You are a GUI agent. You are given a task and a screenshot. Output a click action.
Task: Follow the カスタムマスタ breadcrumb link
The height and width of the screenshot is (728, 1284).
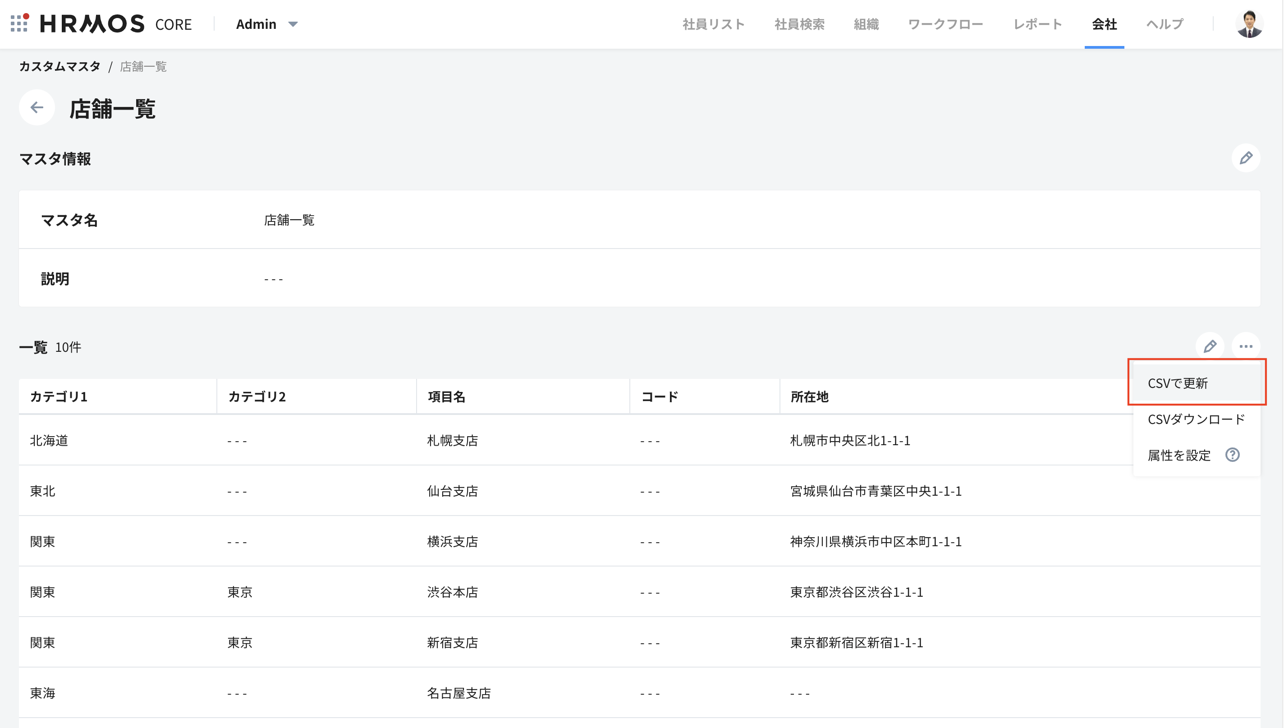[x=60, y=66]
